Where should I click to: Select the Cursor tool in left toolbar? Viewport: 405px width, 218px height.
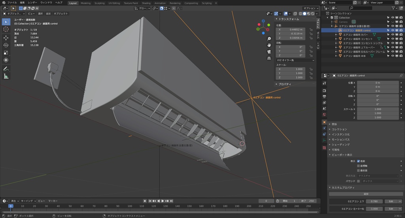coord(6,29)
